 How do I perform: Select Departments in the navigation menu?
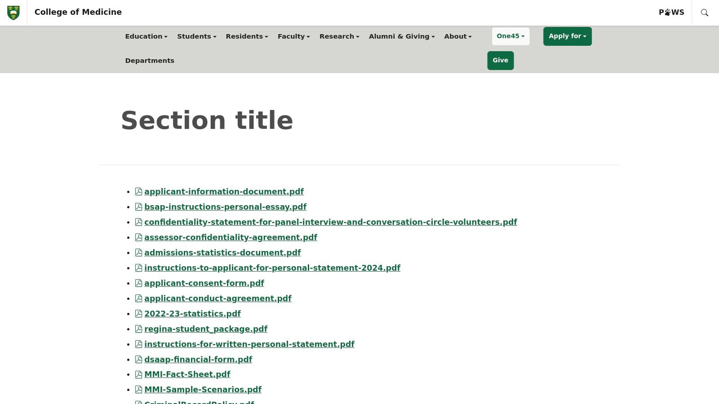150,61
